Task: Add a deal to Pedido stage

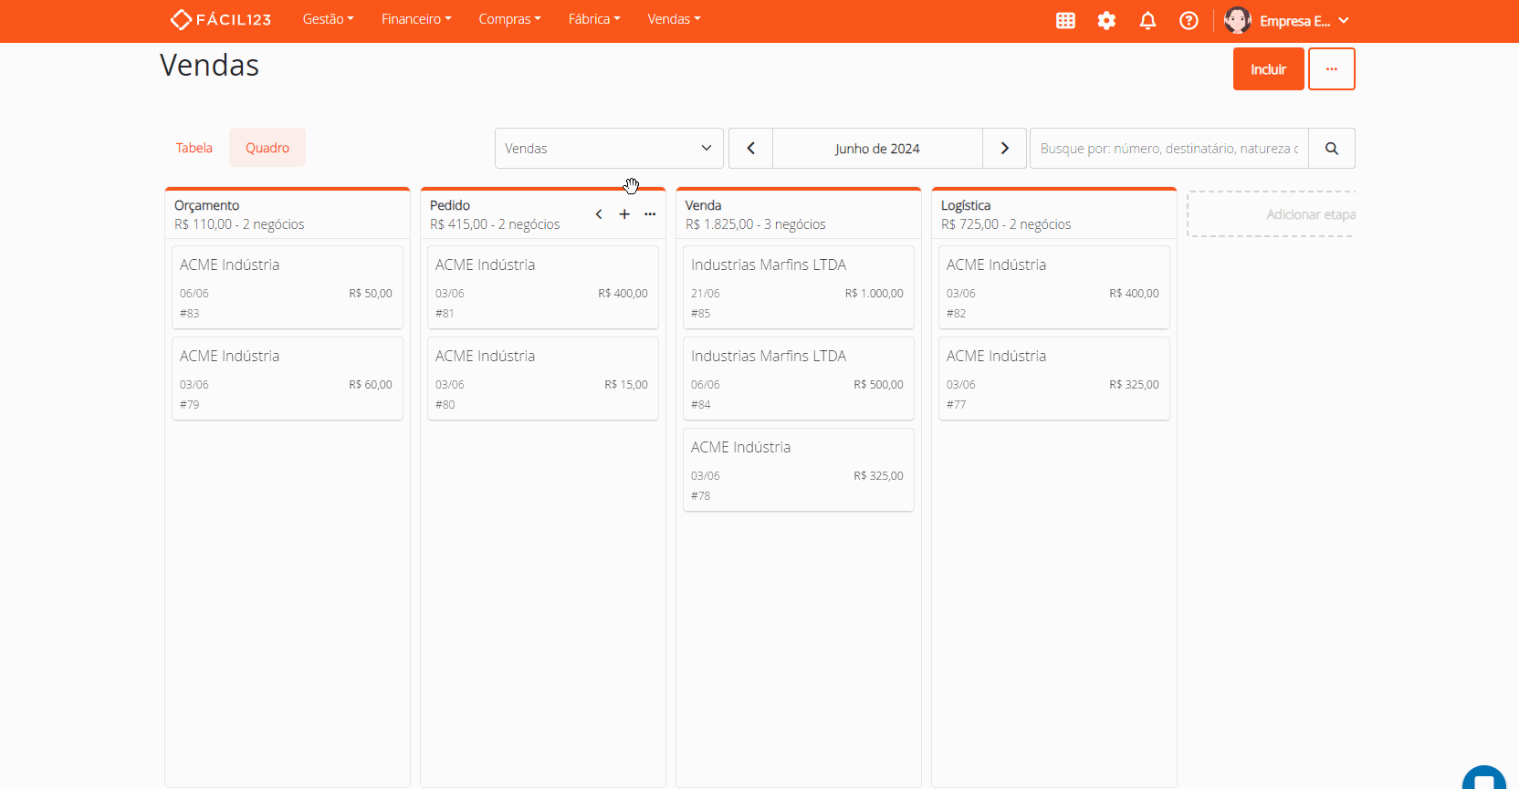Action: pos(624,214)
